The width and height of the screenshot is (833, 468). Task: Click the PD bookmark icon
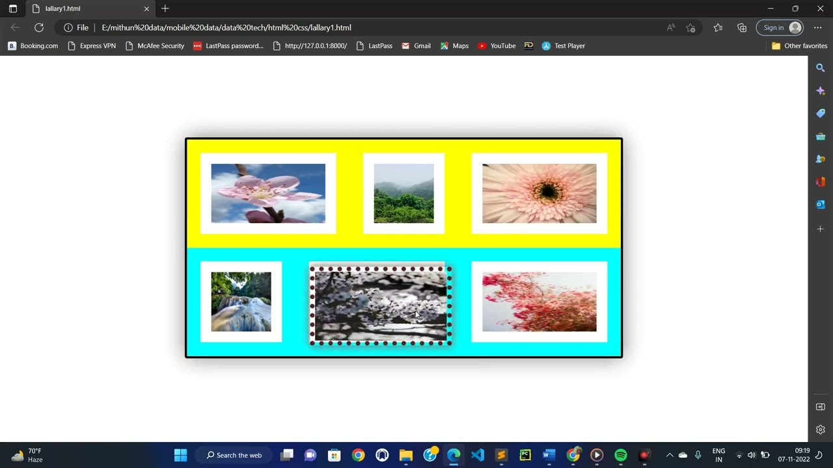pyautogui.click(x=528, y=45)
